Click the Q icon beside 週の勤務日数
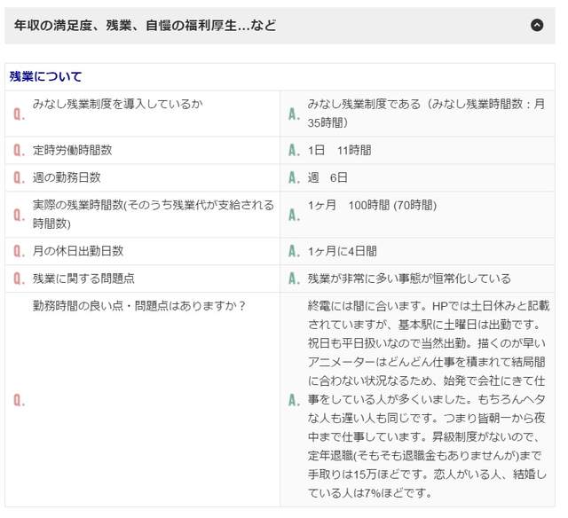The width and height of the screenshot is (568, 518). coord(19,178)
